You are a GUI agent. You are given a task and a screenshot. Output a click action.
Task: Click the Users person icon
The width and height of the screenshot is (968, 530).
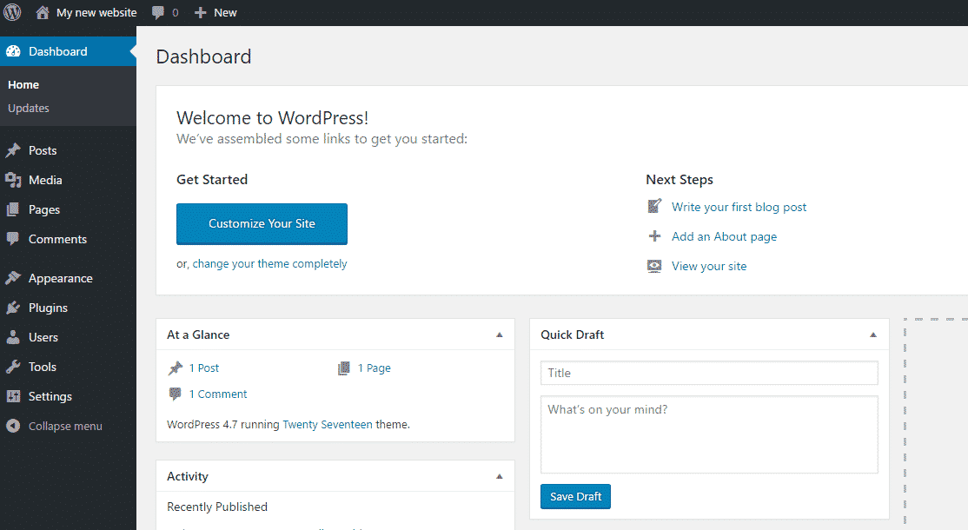coord(13,337)
